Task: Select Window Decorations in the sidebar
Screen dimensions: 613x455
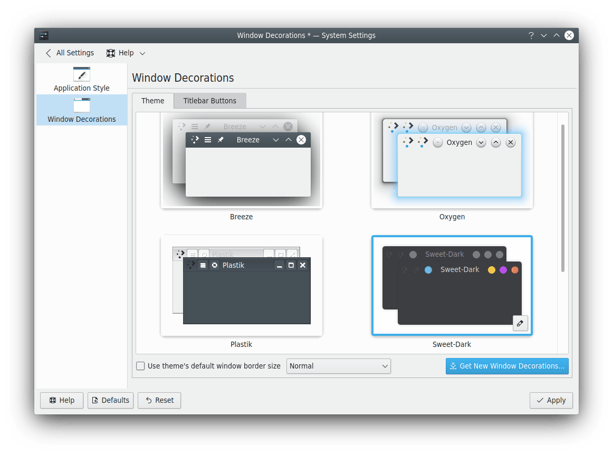Action: [81, 110]
